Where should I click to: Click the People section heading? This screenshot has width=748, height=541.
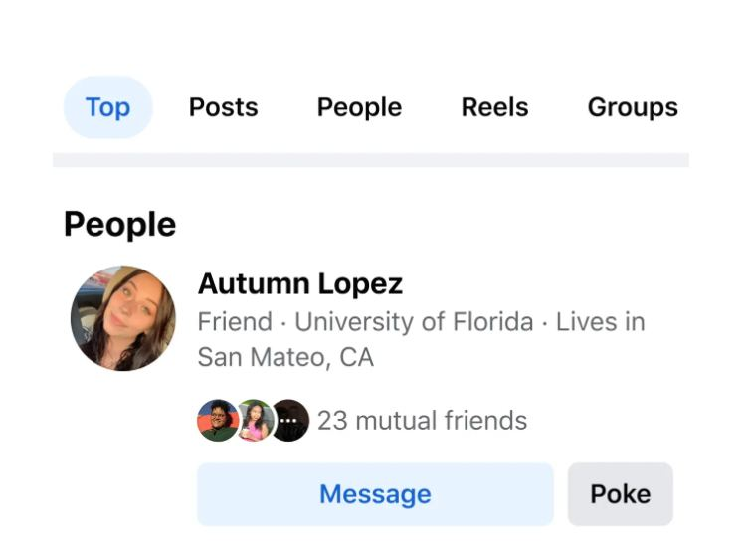click(119, 224)
